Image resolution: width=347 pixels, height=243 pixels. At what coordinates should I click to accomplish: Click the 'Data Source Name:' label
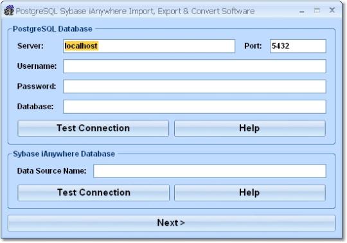pyautogui.click(x=52, y=171)
